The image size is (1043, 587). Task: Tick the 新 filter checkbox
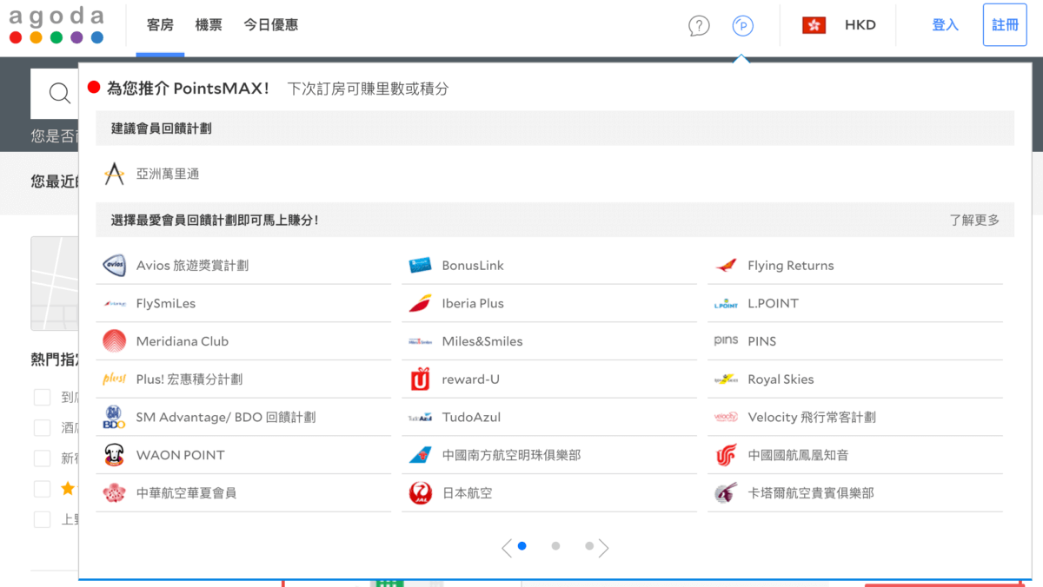pos(42,458)
